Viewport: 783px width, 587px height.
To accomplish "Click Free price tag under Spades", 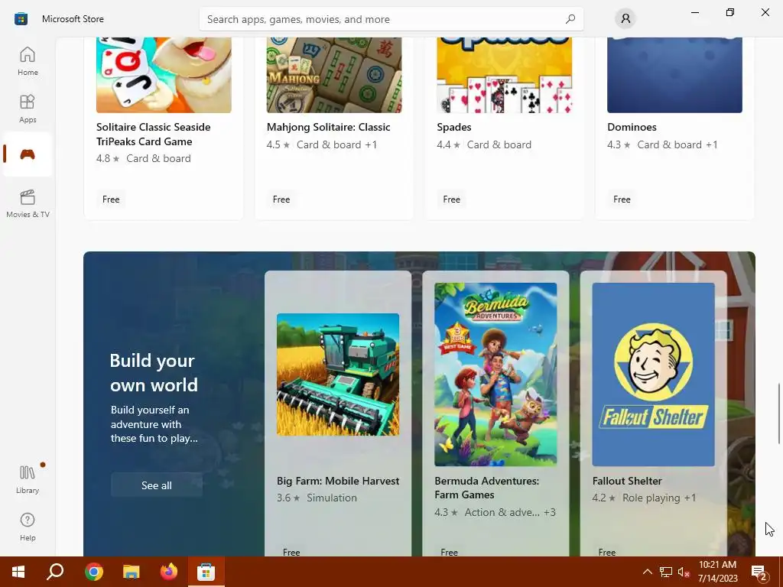I will pyautogui.click(x=451, y=199).
